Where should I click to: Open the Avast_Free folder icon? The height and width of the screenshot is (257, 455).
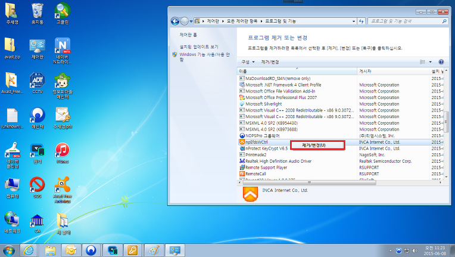12,83
